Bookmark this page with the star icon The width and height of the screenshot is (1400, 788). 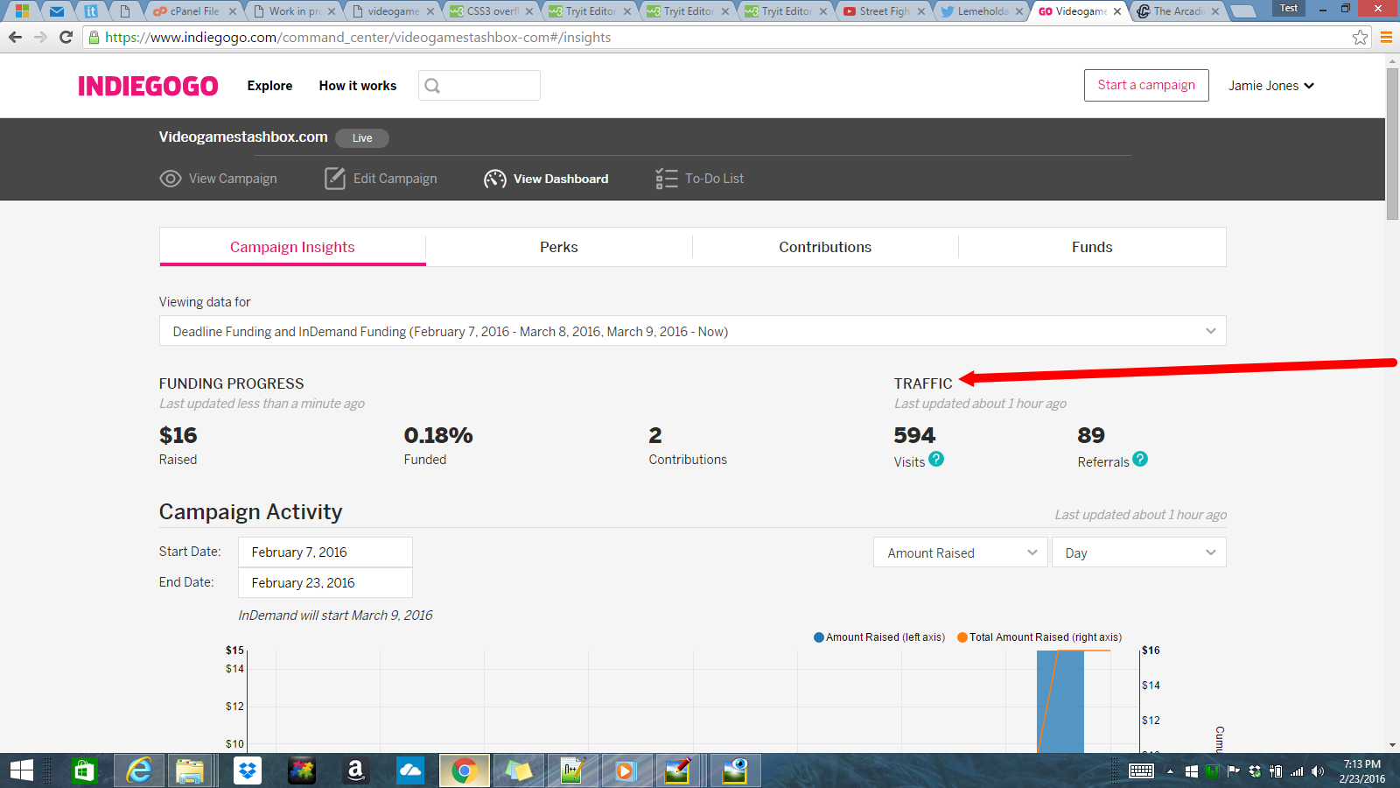1360,38
